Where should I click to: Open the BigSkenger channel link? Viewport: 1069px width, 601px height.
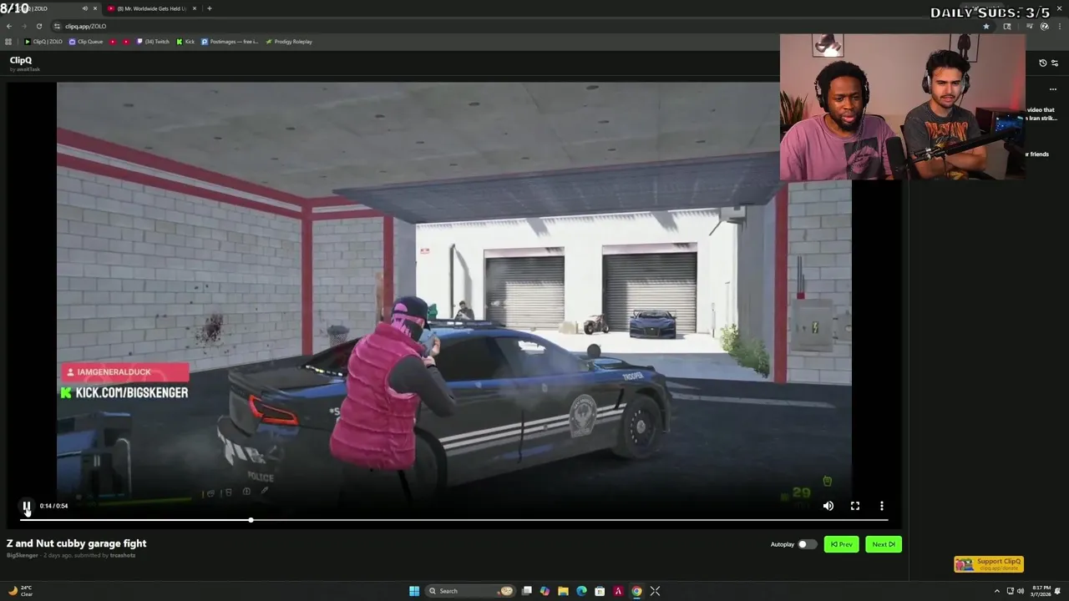click(22, 555)
